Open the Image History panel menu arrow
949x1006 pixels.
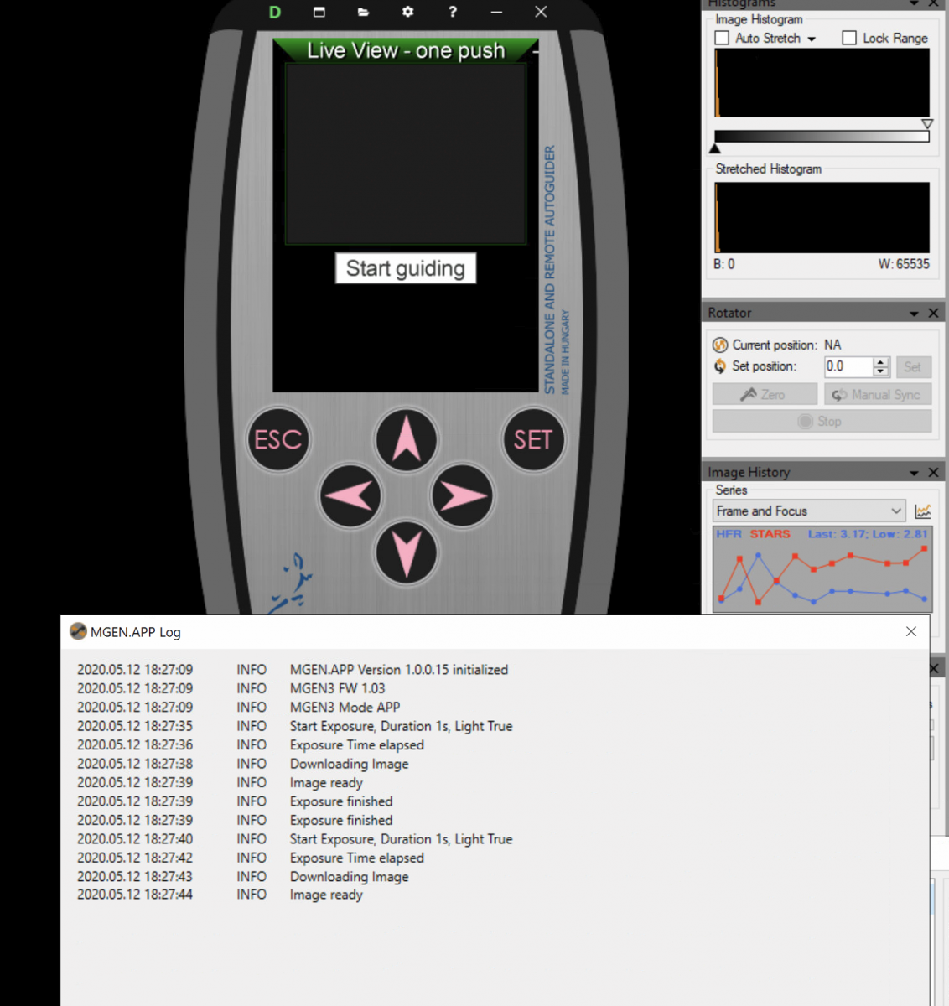(915, 474)
